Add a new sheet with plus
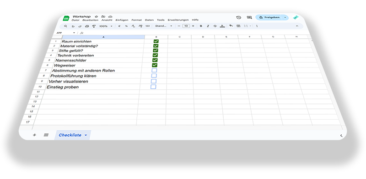Viewport: 366px width, 179px height. pos(35,135)
